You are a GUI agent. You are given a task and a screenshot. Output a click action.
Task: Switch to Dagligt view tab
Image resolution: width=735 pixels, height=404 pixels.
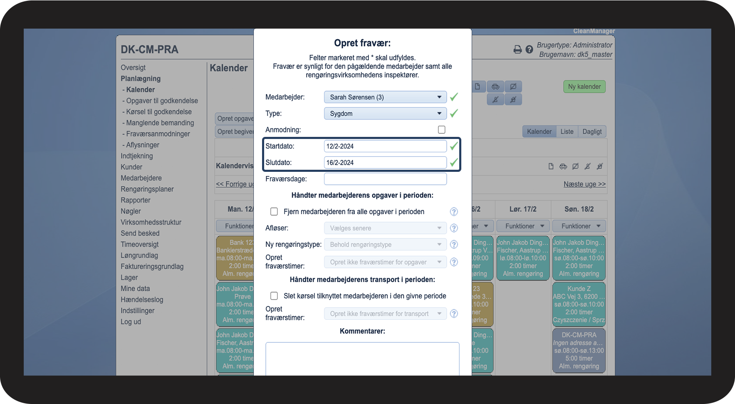click(x=592, y=131)
